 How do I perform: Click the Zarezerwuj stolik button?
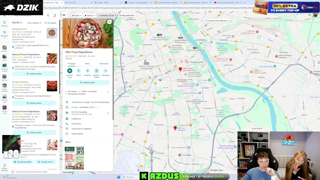tap(23, 162)
